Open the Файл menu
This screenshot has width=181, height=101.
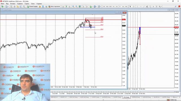(3, 4)
